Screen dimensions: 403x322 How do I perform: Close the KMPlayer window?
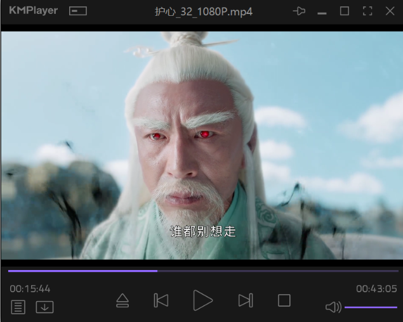point(390,11)
